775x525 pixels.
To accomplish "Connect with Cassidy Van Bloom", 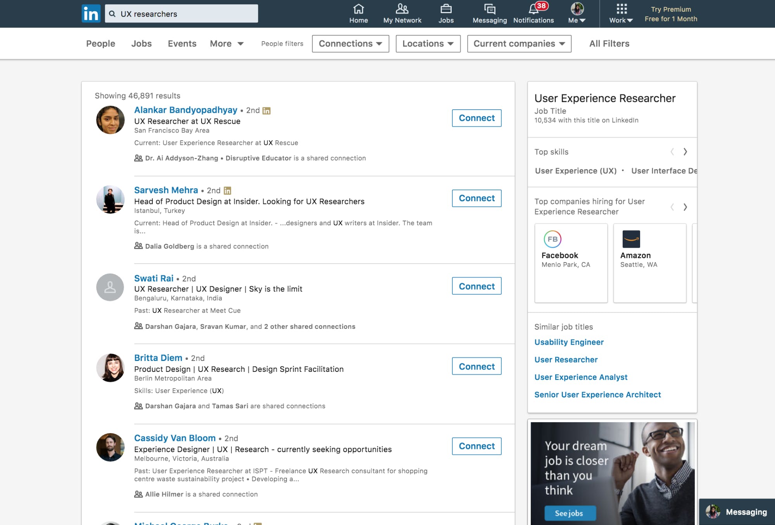I will (x=476, y=446).
